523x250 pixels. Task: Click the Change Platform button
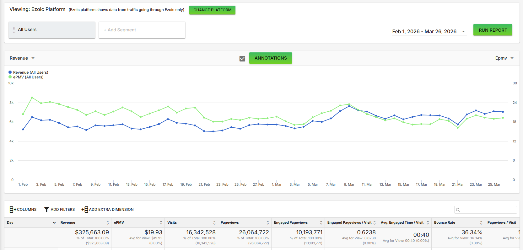212,10
